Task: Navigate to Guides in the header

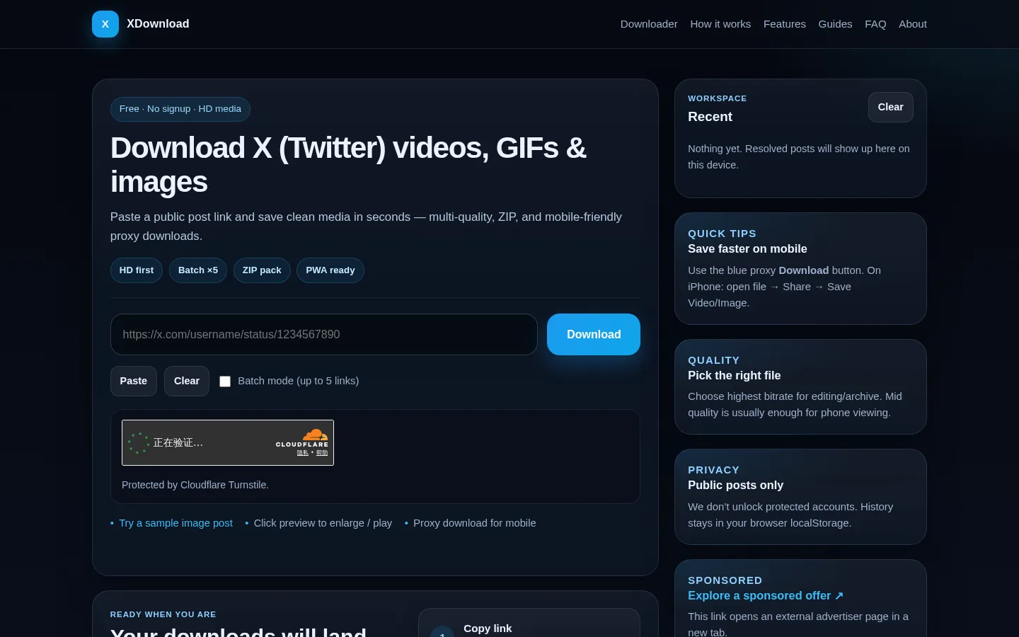Action: point(835,24)
